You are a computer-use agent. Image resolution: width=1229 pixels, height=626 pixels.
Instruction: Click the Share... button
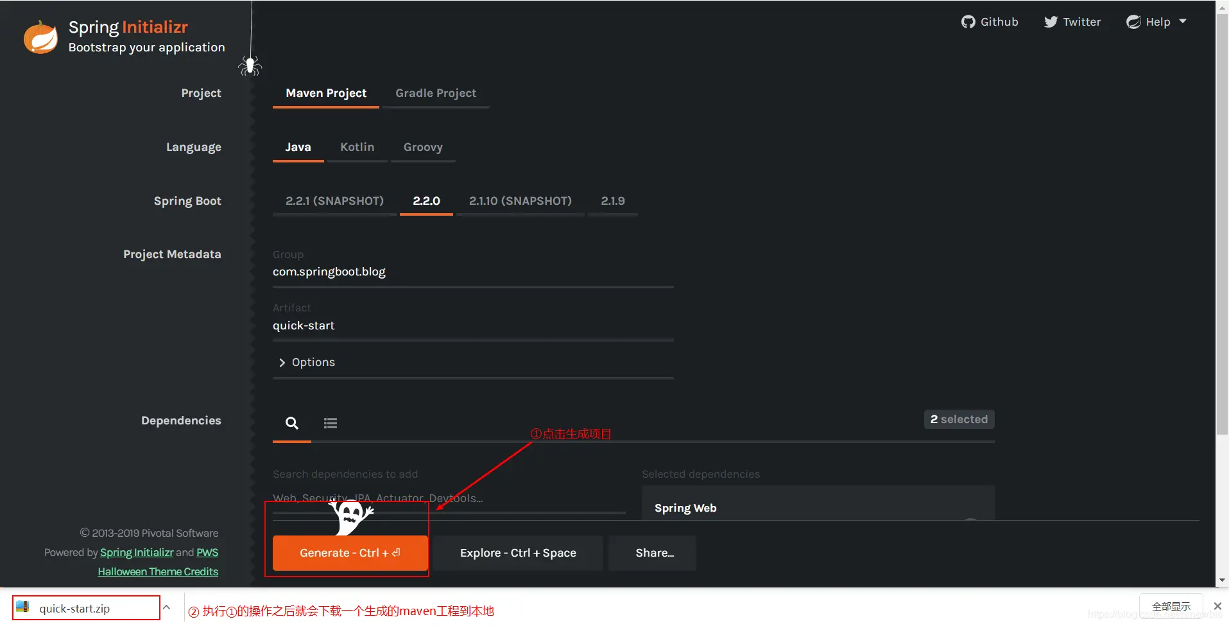pyautogui.click(x=652, y=553)
